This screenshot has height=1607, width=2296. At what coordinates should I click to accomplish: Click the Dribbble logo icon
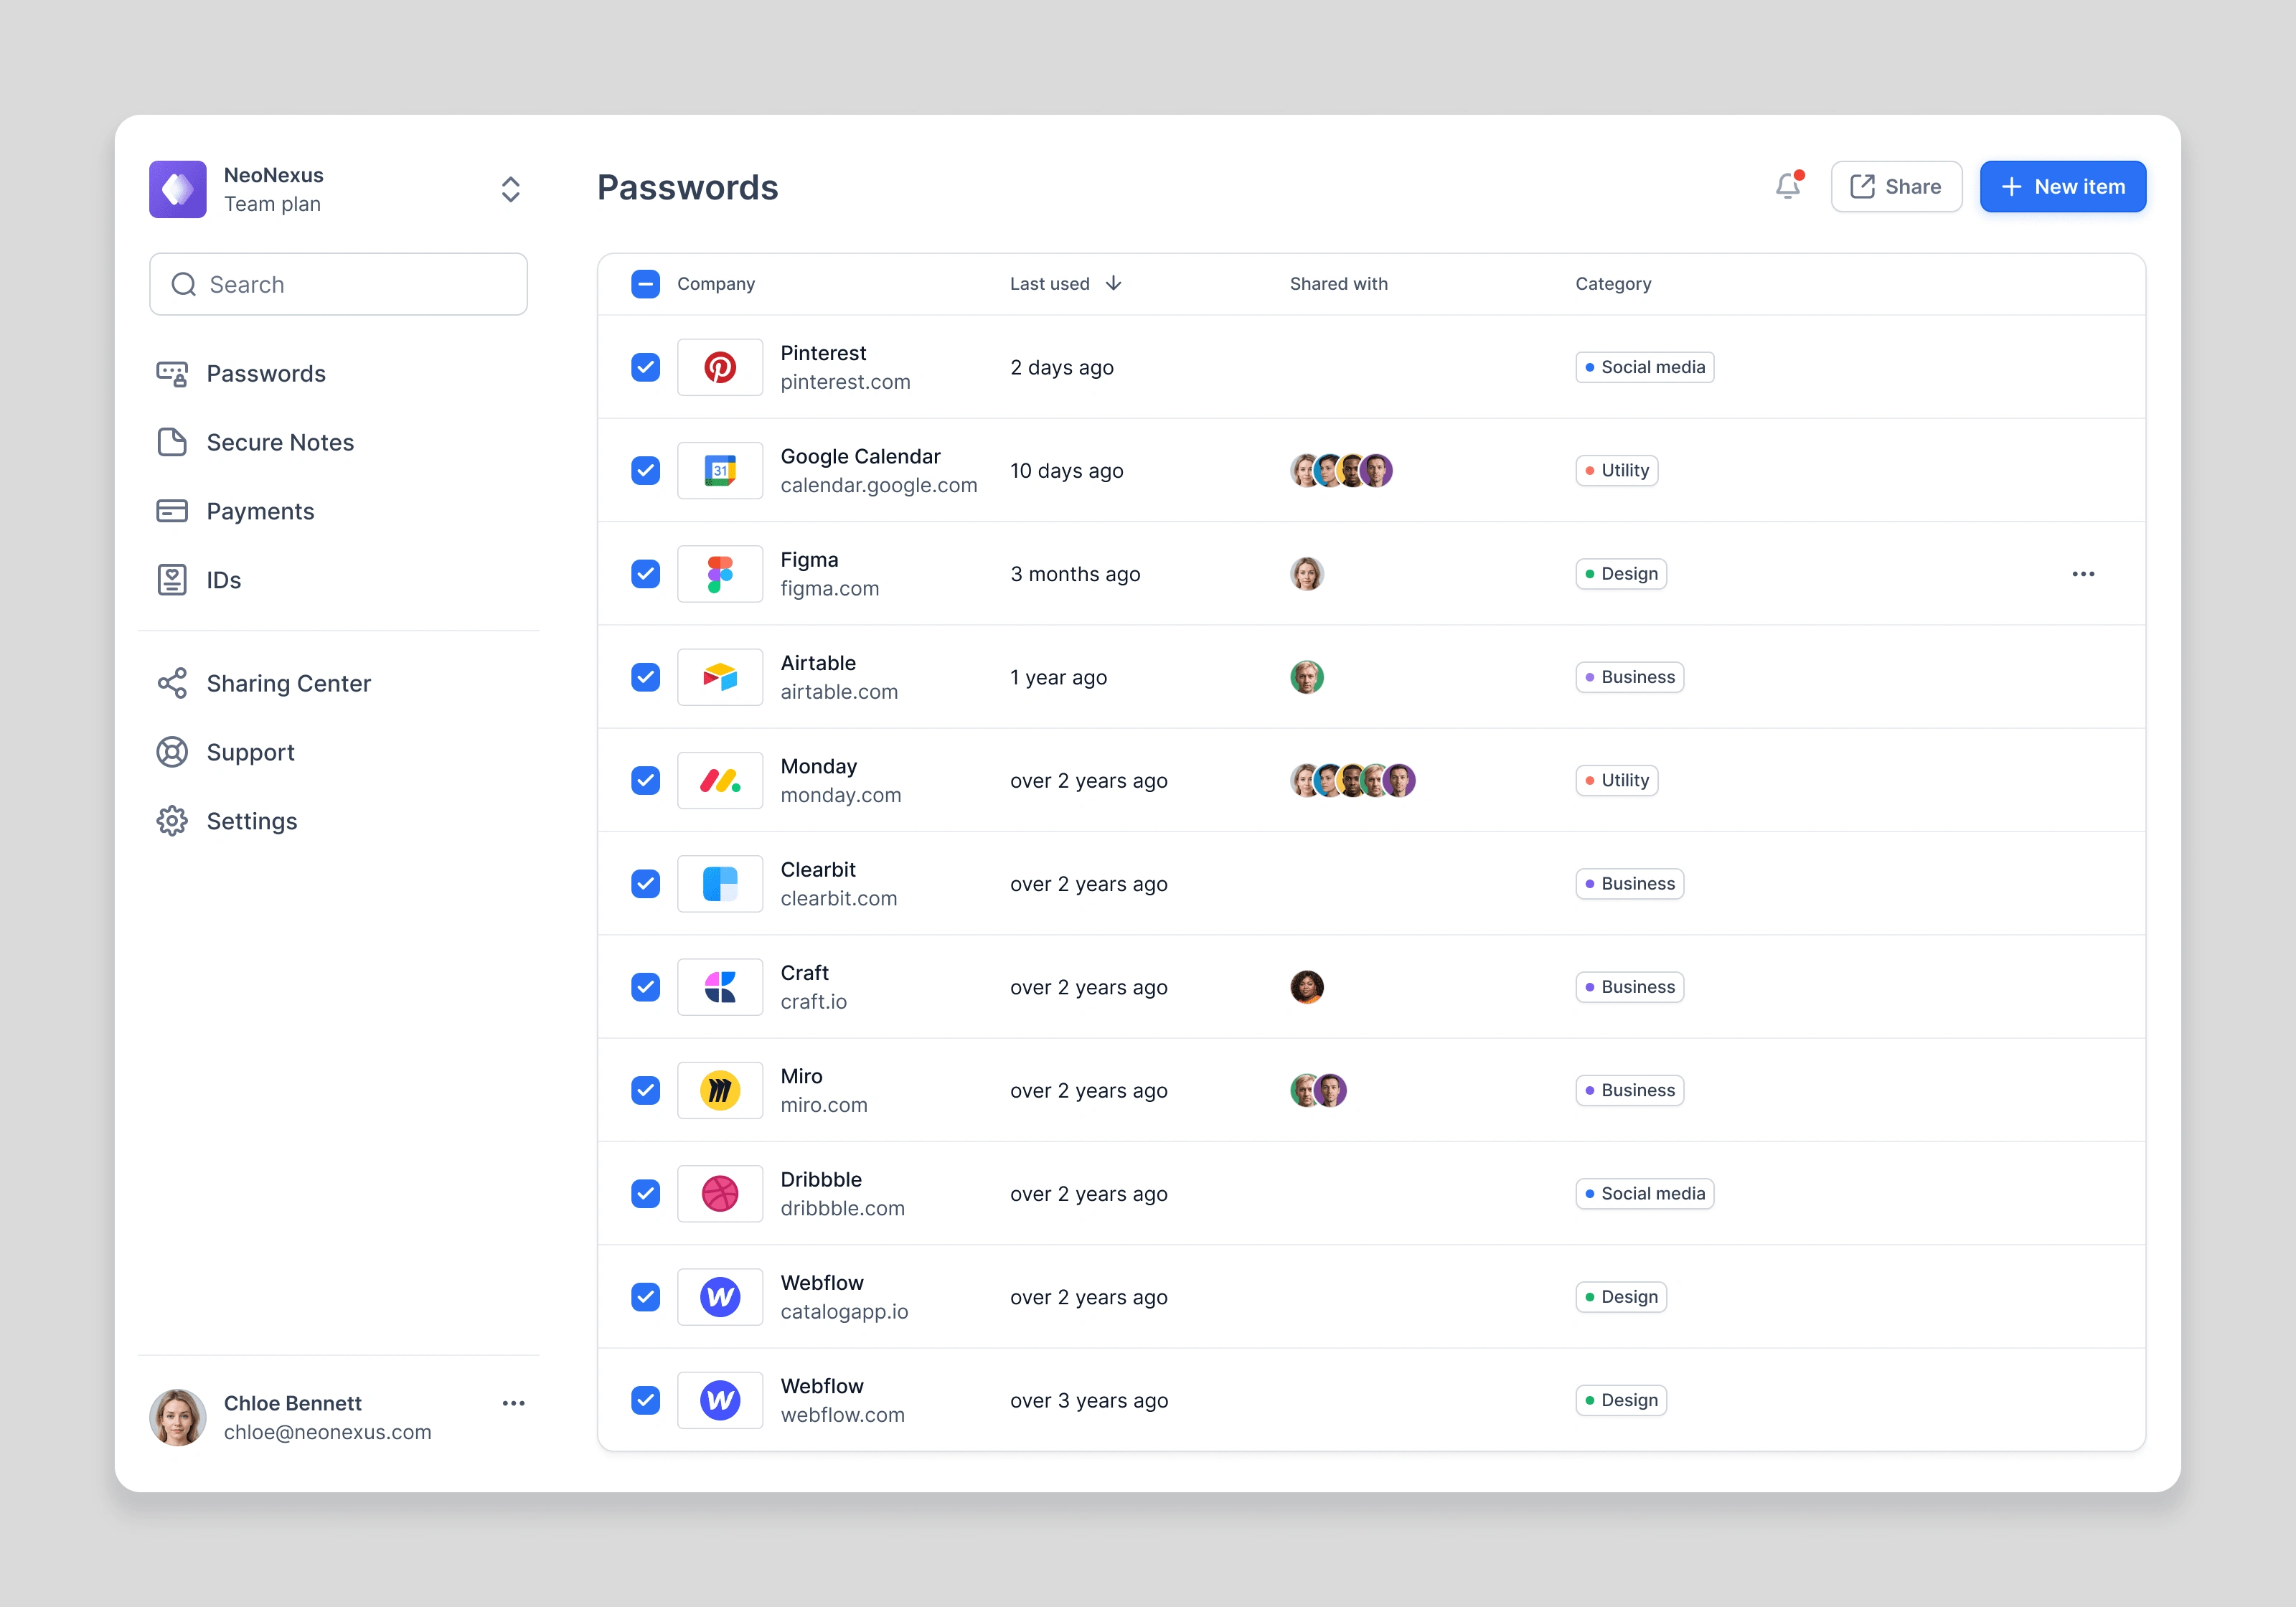click(719, 1193)
